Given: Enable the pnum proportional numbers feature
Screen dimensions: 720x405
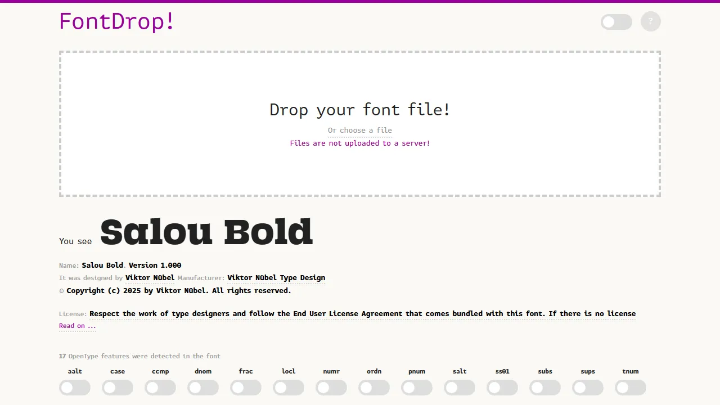Looking at the screenshot, I should (x=417, y=388).
